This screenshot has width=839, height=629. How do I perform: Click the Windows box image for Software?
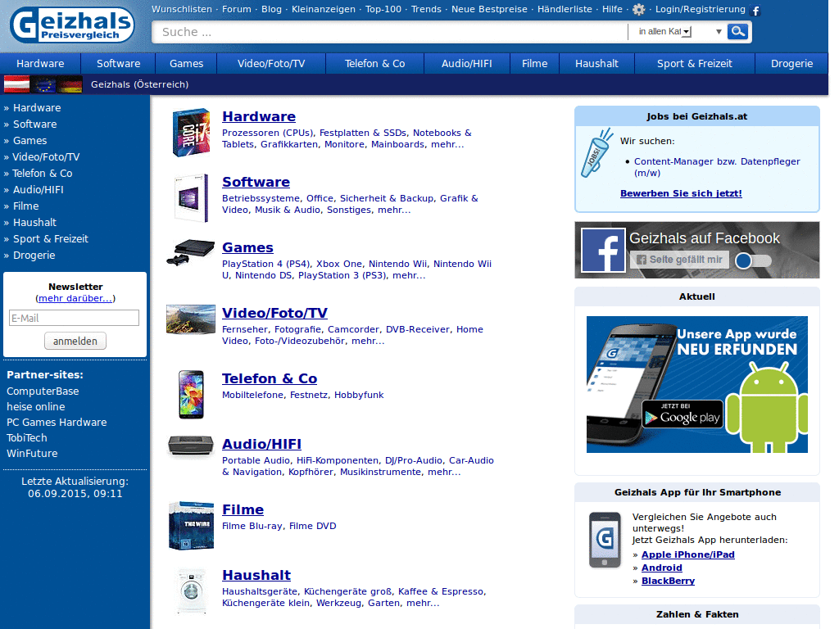(192, 198)
